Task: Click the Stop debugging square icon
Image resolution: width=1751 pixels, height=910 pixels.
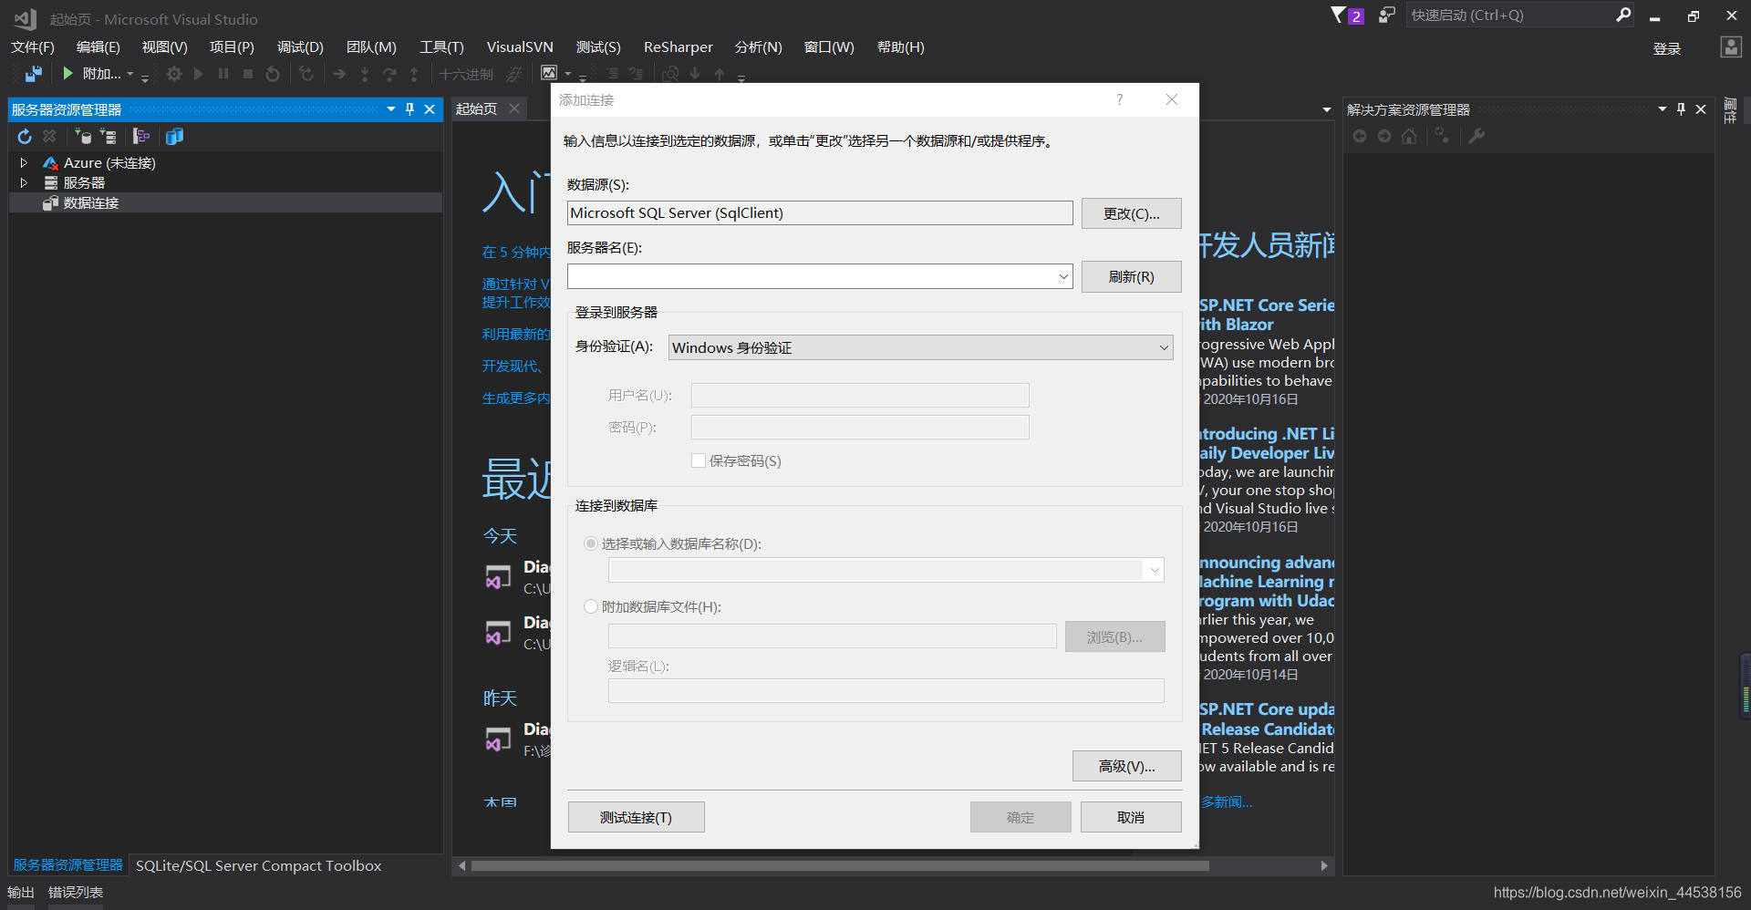Action: click(248, 74)
